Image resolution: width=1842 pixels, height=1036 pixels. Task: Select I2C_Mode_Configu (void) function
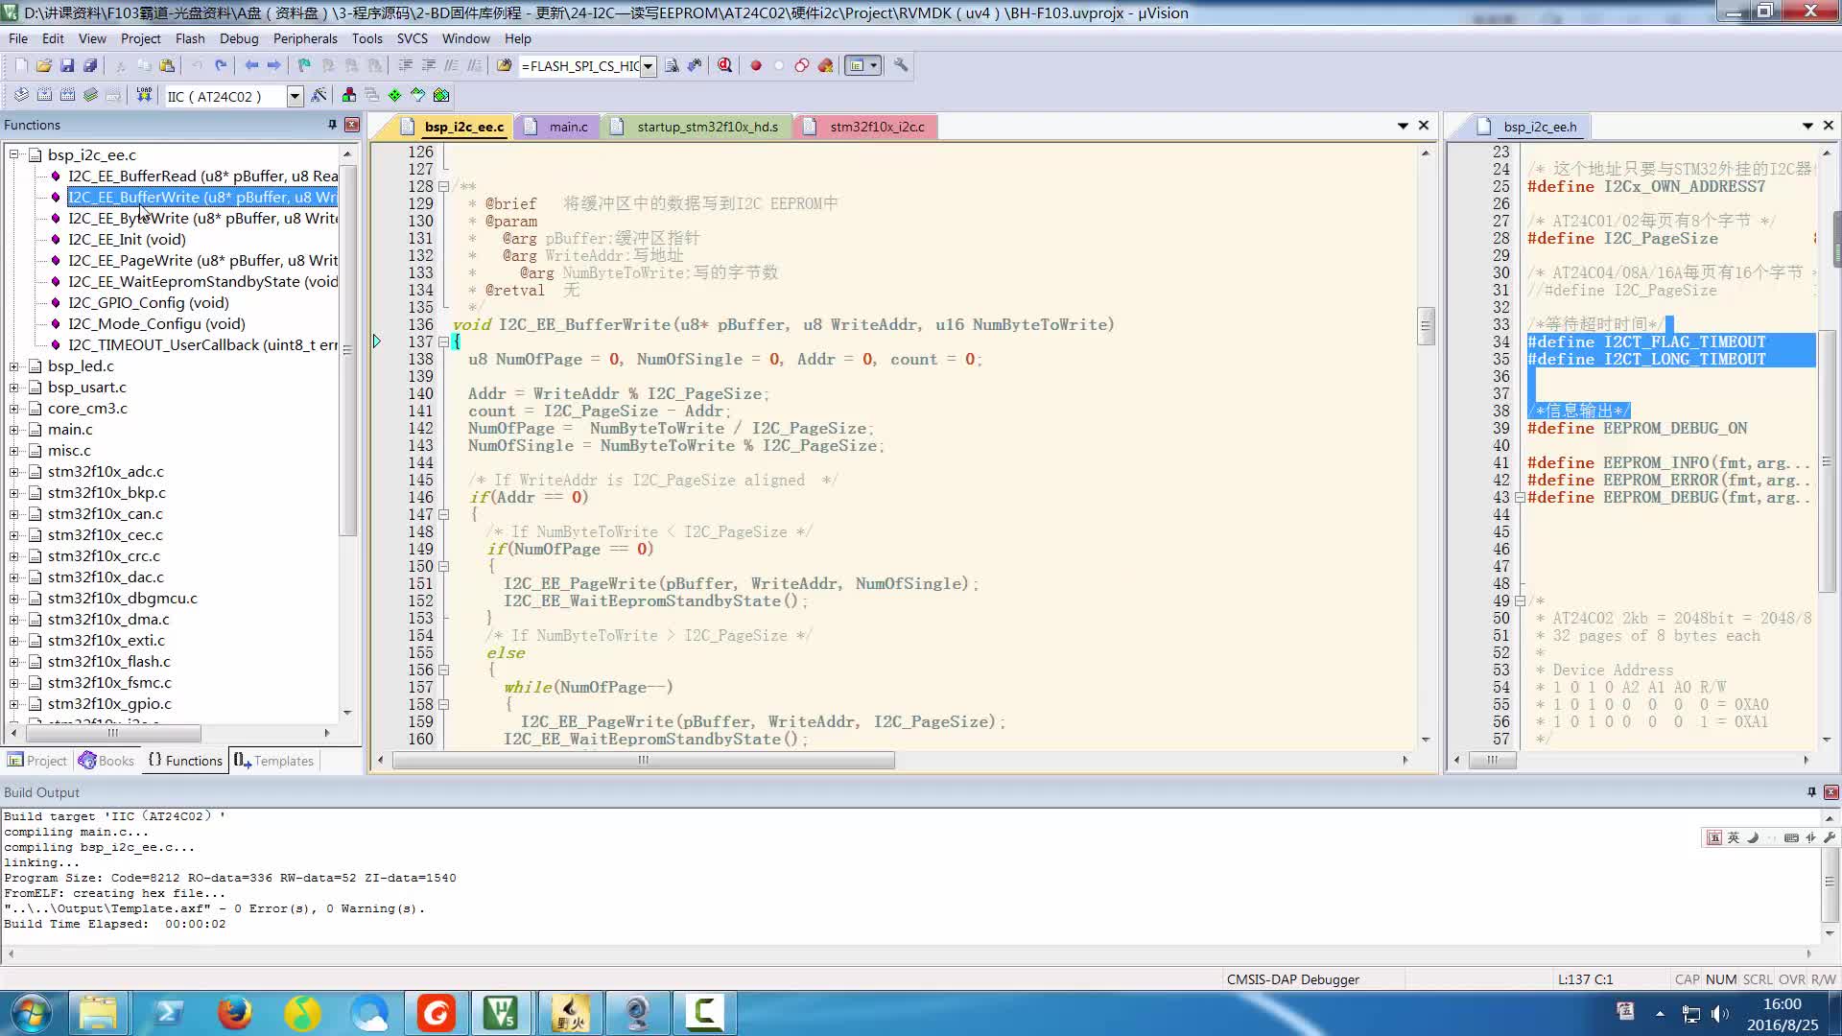pos(156,323)
